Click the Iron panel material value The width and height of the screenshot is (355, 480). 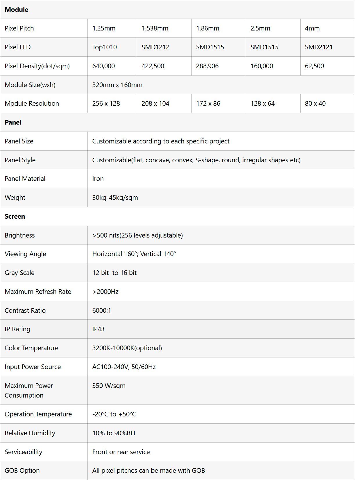98,179
